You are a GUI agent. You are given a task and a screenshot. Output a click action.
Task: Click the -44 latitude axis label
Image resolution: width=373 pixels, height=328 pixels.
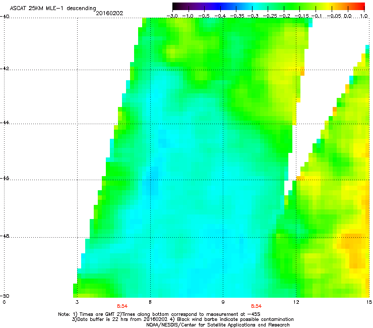click(x=5, y=123)
